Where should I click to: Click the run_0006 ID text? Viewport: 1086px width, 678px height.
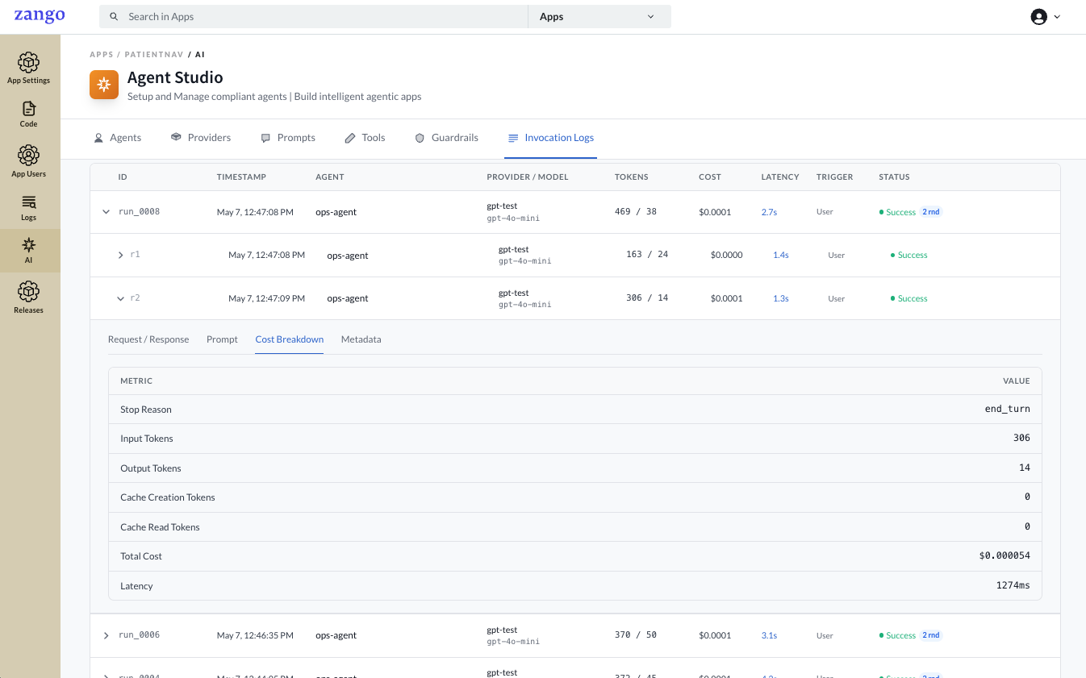coord(139,635)
